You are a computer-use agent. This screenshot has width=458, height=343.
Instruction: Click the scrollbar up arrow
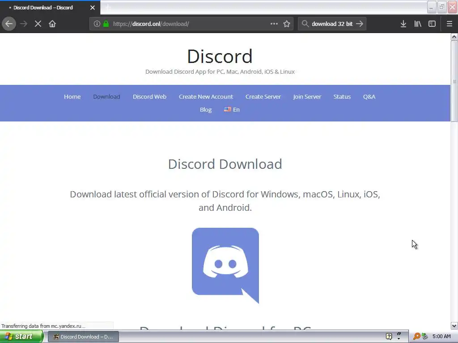(454, 37)
